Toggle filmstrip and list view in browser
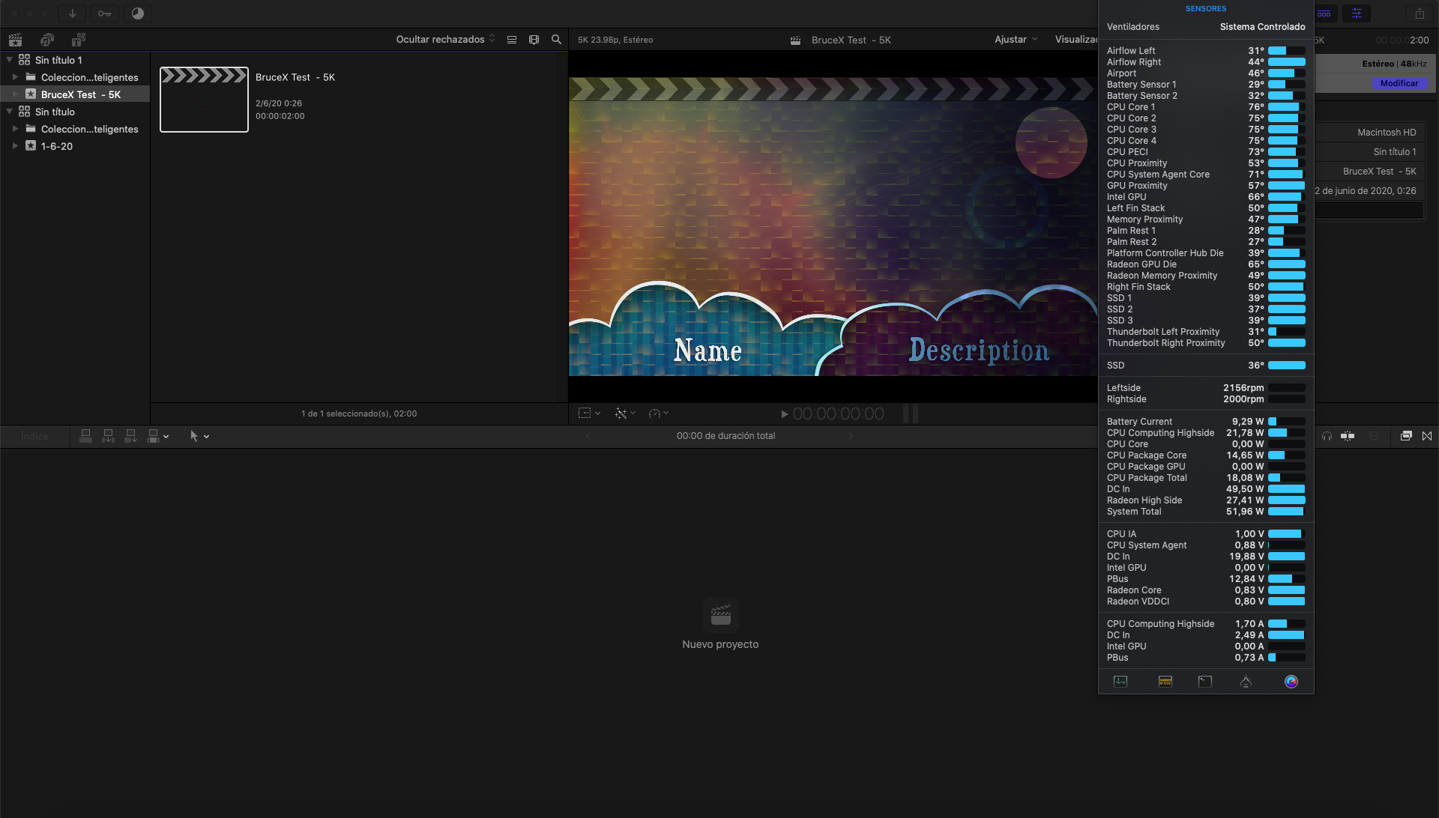The height and width of the screenshot is (818, 1439). tap(512, 40)
